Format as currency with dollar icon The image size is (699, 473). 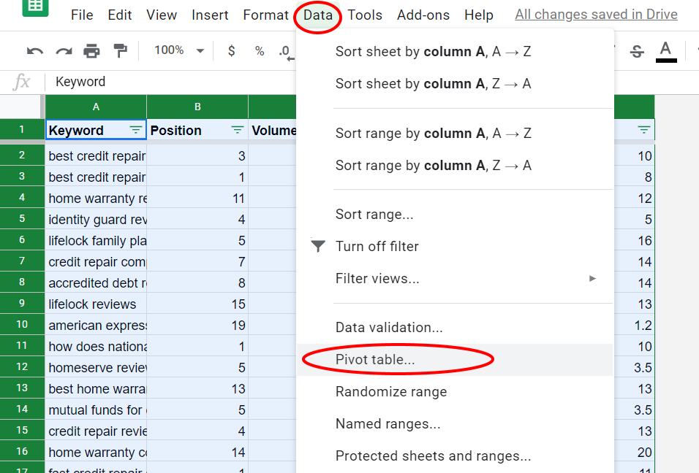[x=231, y=50]
